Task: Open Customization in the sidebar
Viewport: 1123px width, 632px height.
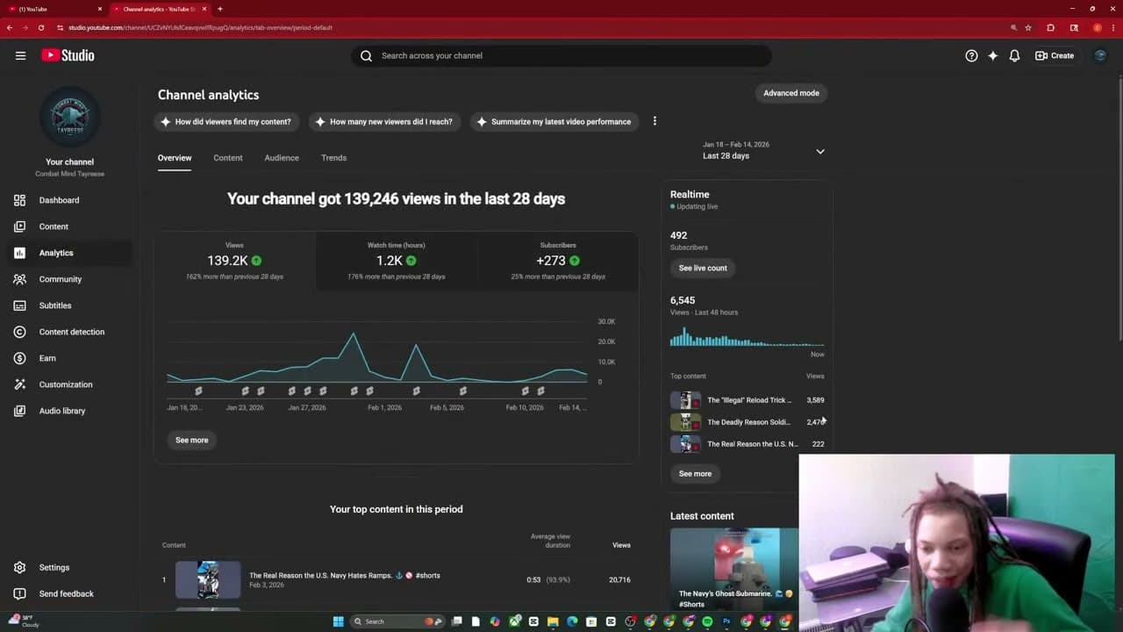Action: coord(70,384)
